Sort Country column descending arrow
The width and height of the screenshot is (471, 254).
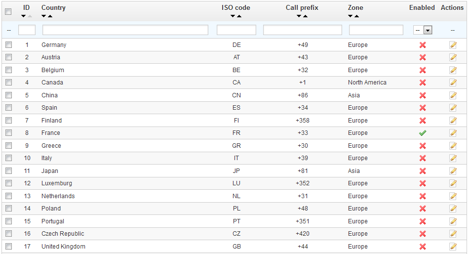(44, 16)
